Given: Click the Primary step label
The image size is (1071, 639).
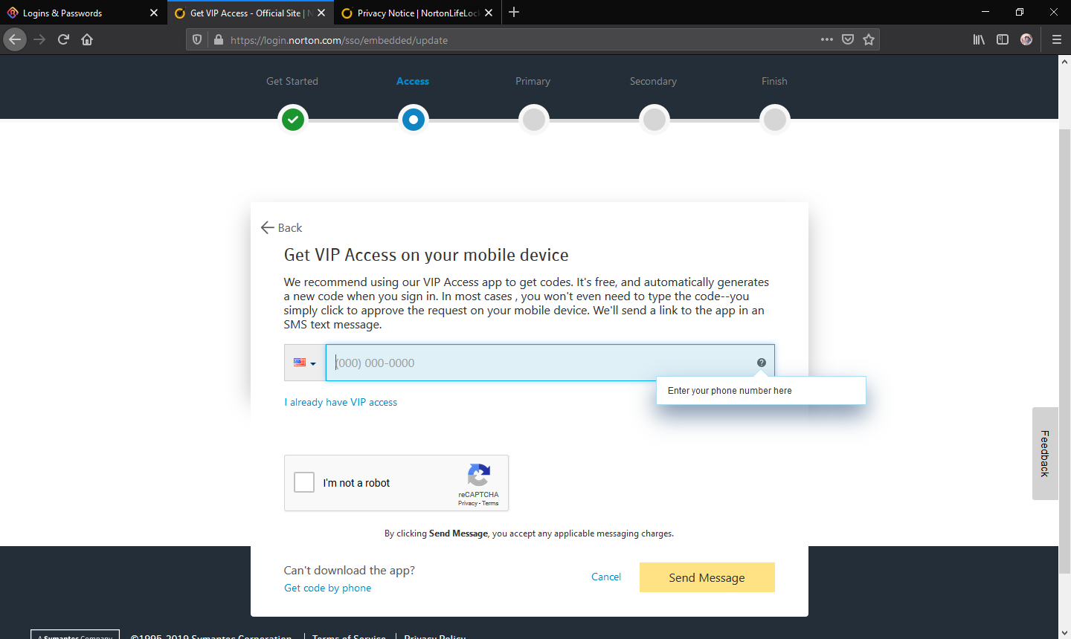Looking at the screenshot, I should click(x=533, y=81).
